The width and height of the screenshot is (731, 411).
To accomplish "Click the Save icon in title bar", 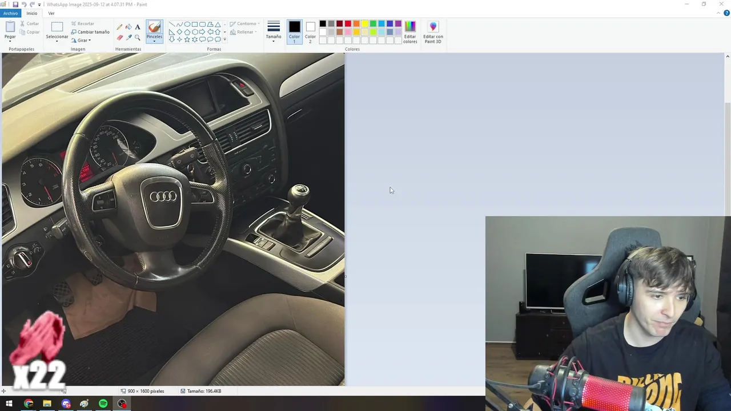I will [x=15, y=4].
